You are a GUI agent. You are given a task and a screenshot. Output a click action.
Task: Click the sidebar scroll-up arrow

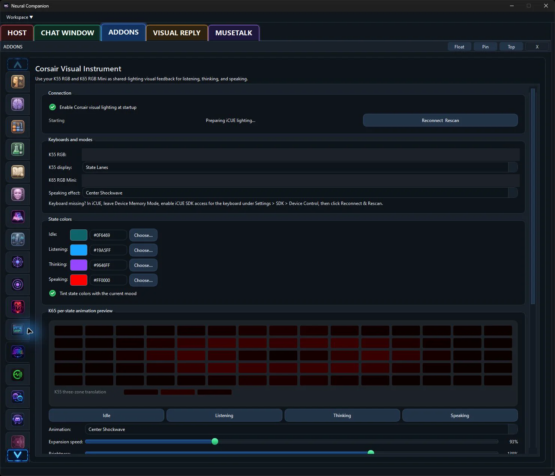pos(18,64)
